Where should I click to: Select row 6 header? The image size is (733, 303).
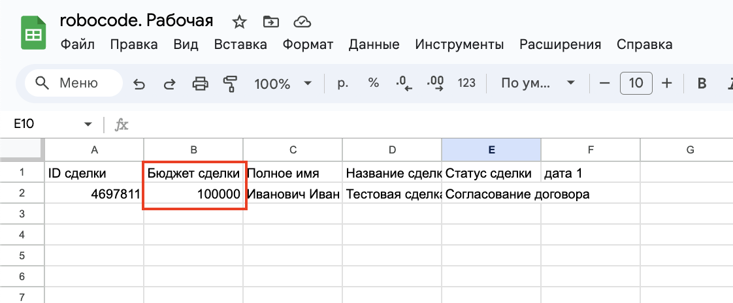(x=22, y=277)
